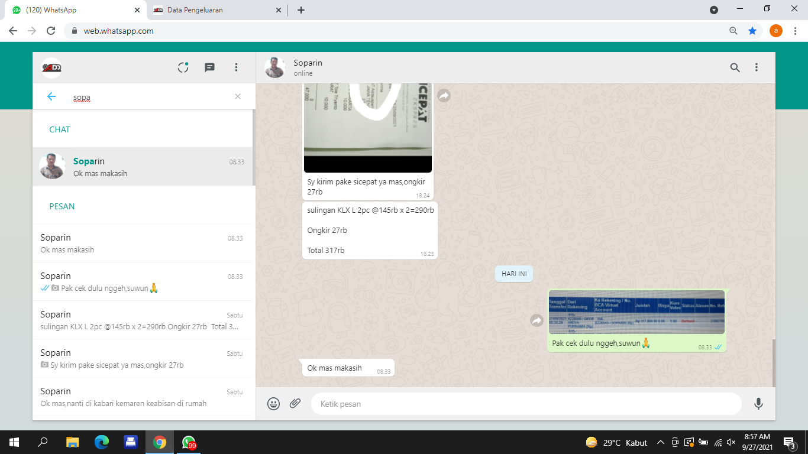The width and height of the screenshot is (808, 454).
Task: Forward the bank transfer image message
Action: (x=536, y=320)
